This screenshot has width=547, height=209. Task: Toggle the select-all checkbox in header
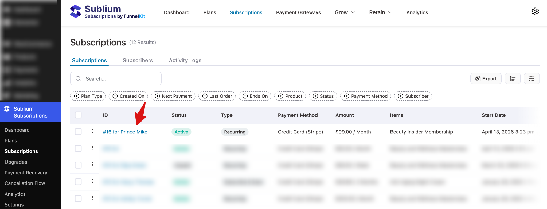pos(78,115)
